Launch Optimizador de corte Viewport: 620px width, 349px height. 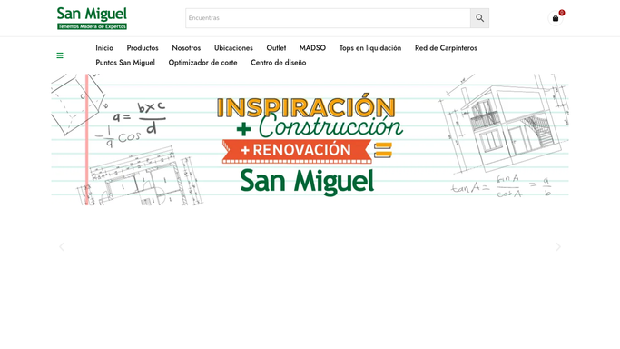(x=202, y=63)
